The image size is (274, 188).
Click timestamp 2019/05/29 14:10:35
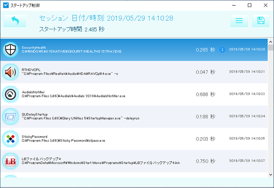247,138
